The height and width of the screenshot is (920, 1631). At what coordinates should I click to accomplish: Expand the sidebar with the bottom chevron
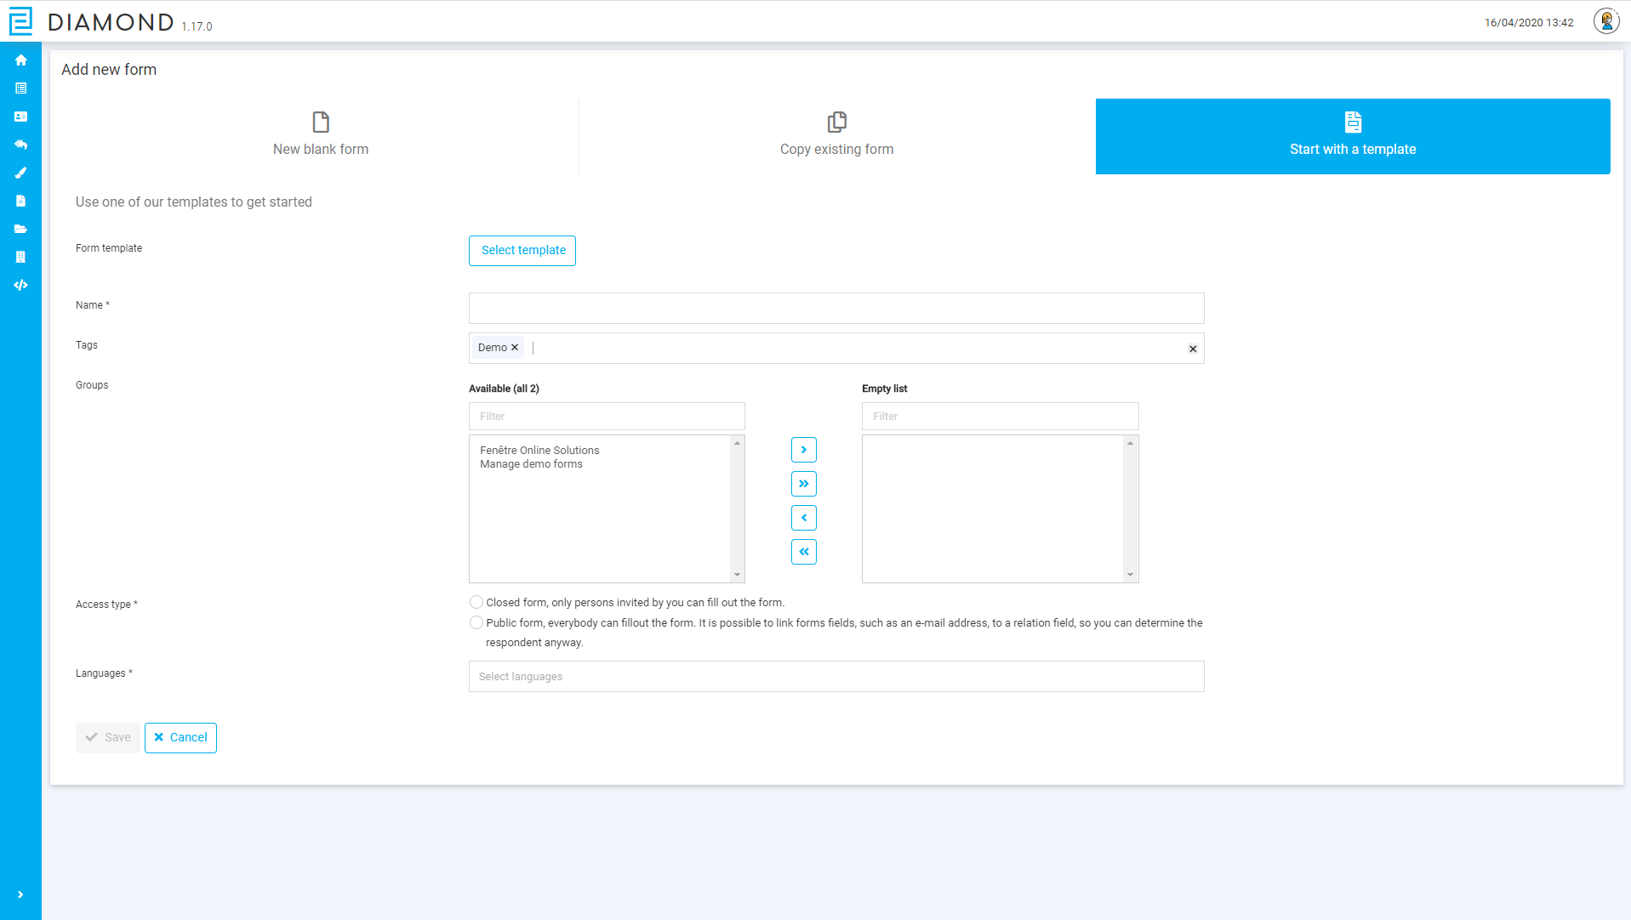point(20,894)
